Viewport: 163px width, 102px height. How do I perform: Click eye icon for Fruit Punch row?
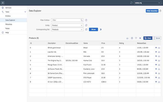pyautogui.click(x=156, y=65)
